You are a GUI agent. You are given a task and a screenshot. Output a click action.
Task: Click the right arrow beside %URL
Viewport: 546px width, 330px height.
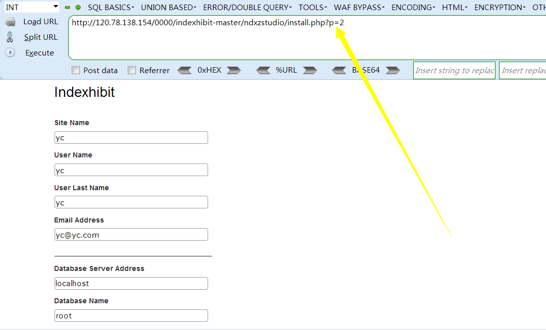pyautogui.click(x=310, y=70)
